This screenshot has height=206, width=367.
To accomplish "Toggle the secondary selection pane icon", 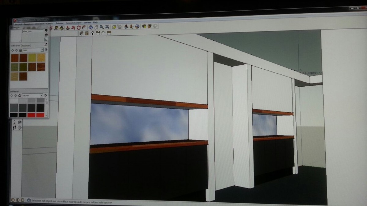I will [46, 31].
